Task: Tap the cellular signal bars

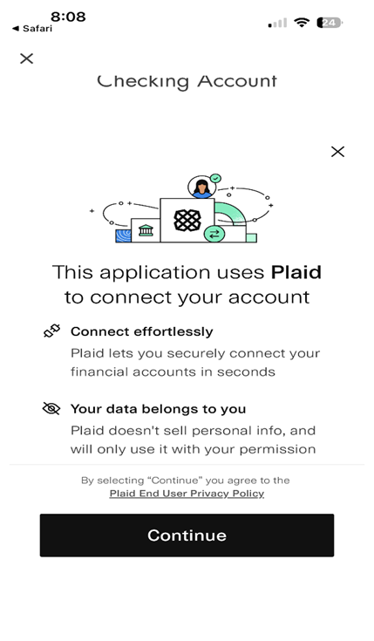Action: [277, 24]
